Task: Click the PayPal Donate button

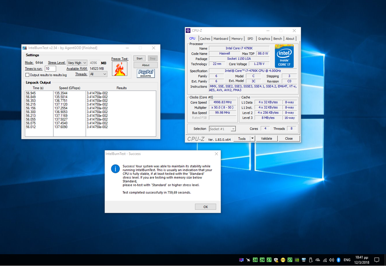Action: 146,74
